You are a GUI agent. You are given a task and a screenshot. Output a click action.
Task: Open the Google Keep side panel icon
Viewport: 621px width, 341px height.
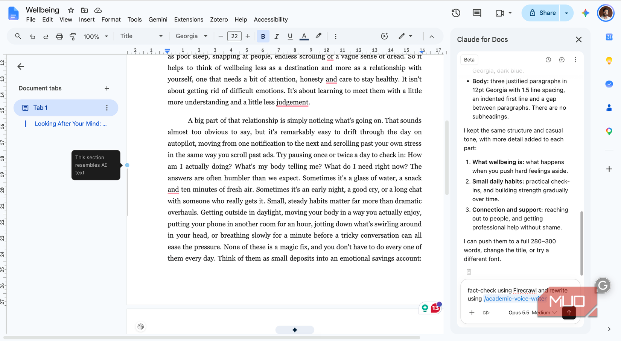point(609,60)
